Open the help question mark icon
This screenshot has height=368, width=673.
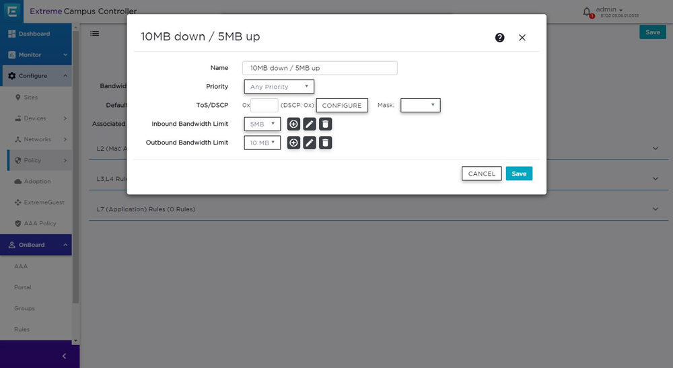[499, 38]
